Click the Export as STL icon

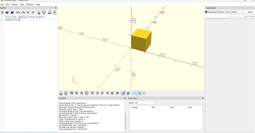(x=50, y=12)
